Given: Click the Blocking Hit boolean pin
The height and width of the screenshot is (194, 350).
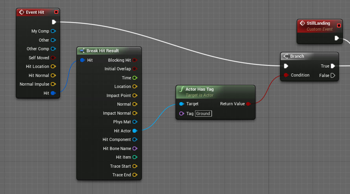Looking at the screenshot, I should pos(134,60).
